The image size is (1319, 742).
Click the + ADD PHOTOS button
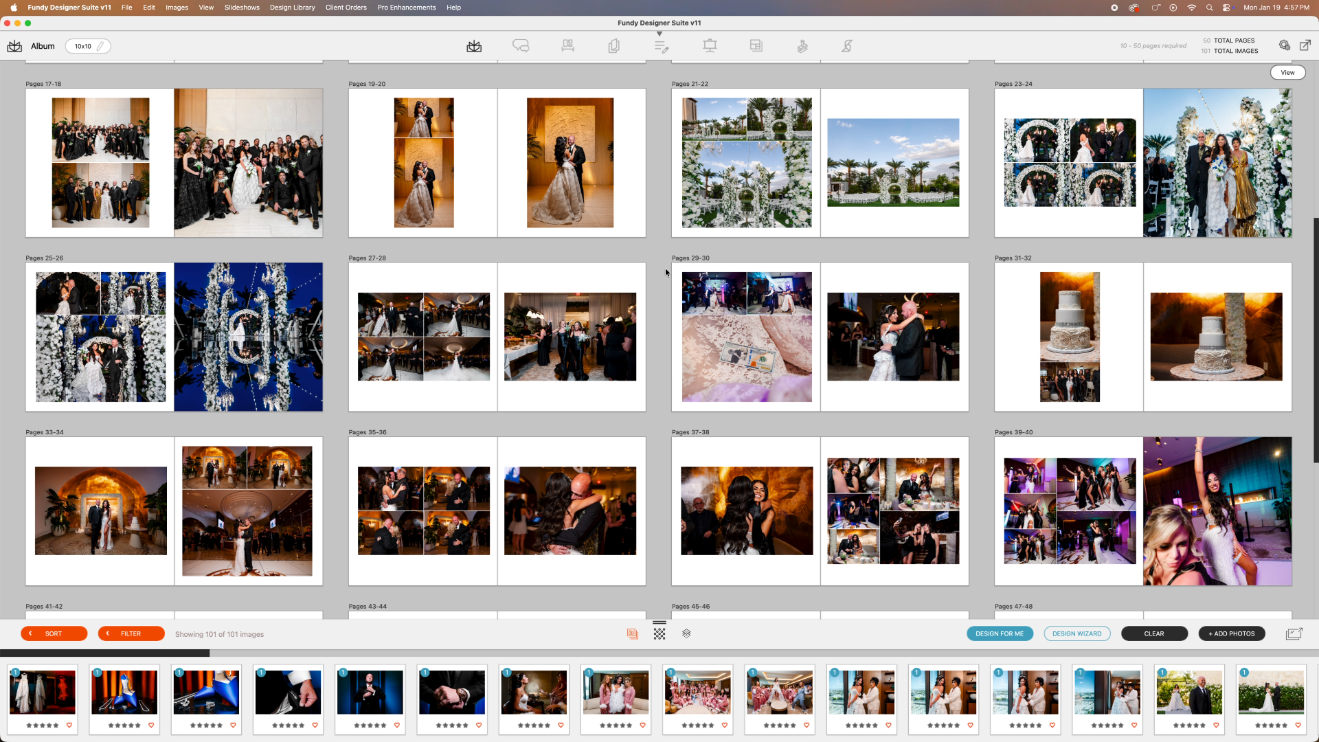pyautogui.click(x=1231, y=633)
